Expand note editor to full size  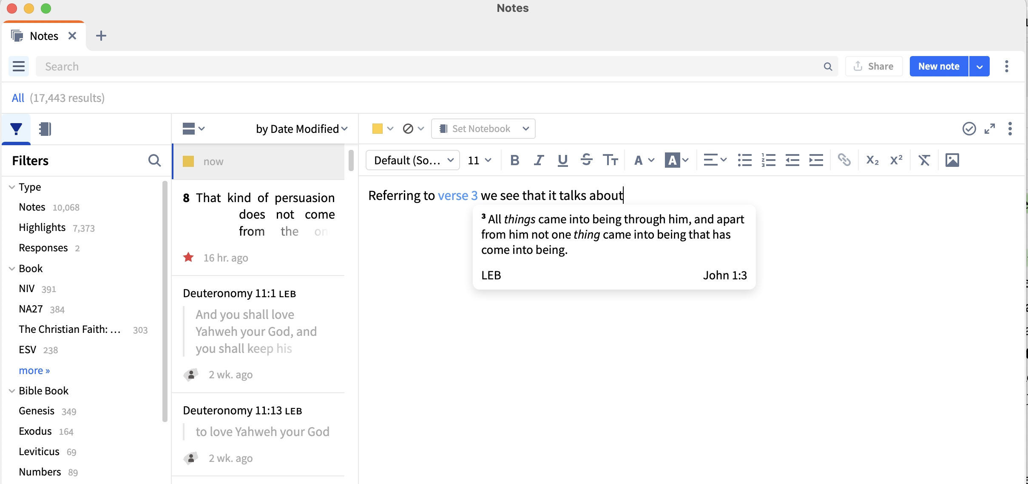[990, 129]
